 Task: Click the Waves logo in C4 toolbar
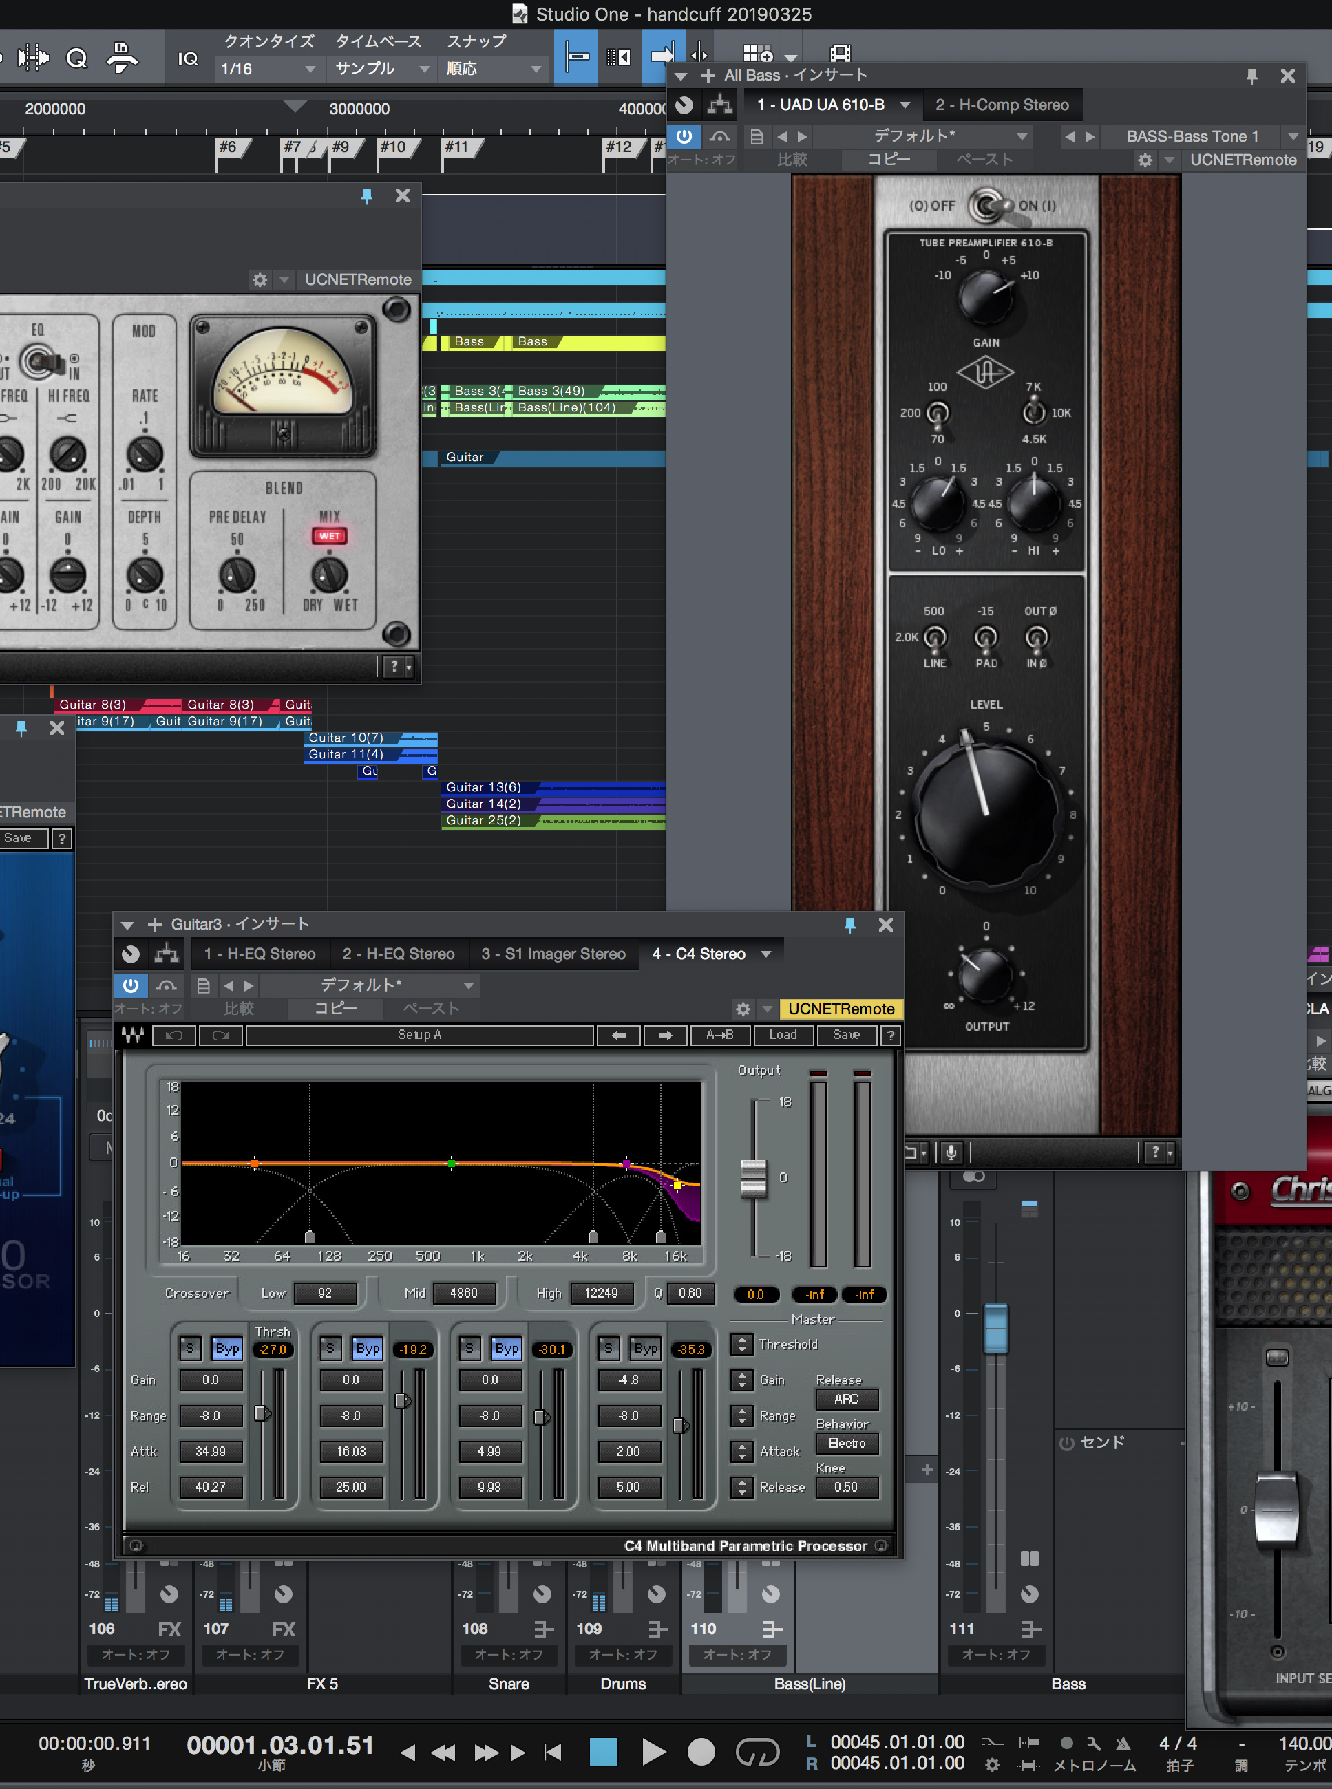[133, 1035]
